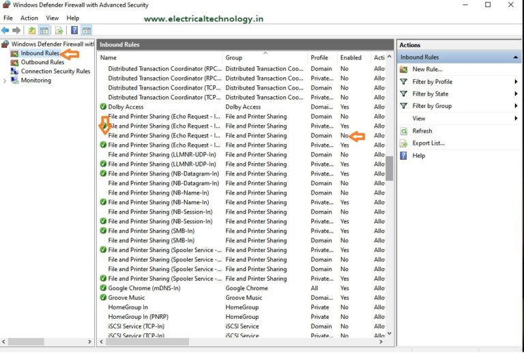This screenshot has width=524, height=353.
Task: Click the Inbound Rules tree node icon
Action: (14, 53)
